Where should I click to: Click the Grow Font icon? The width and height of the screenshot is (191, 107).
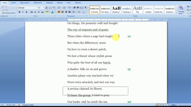(x=47, y=8)
